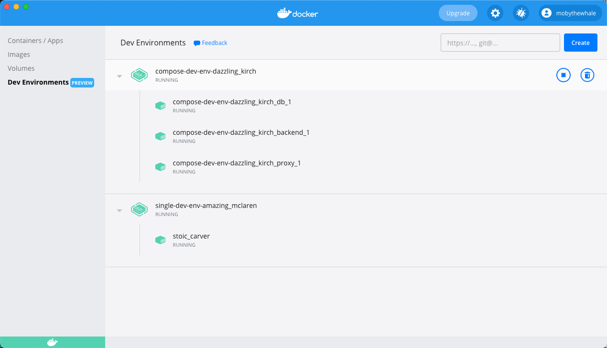Go to Containers / Apps
Screen dimensions: 607x348
click(35, 41)
